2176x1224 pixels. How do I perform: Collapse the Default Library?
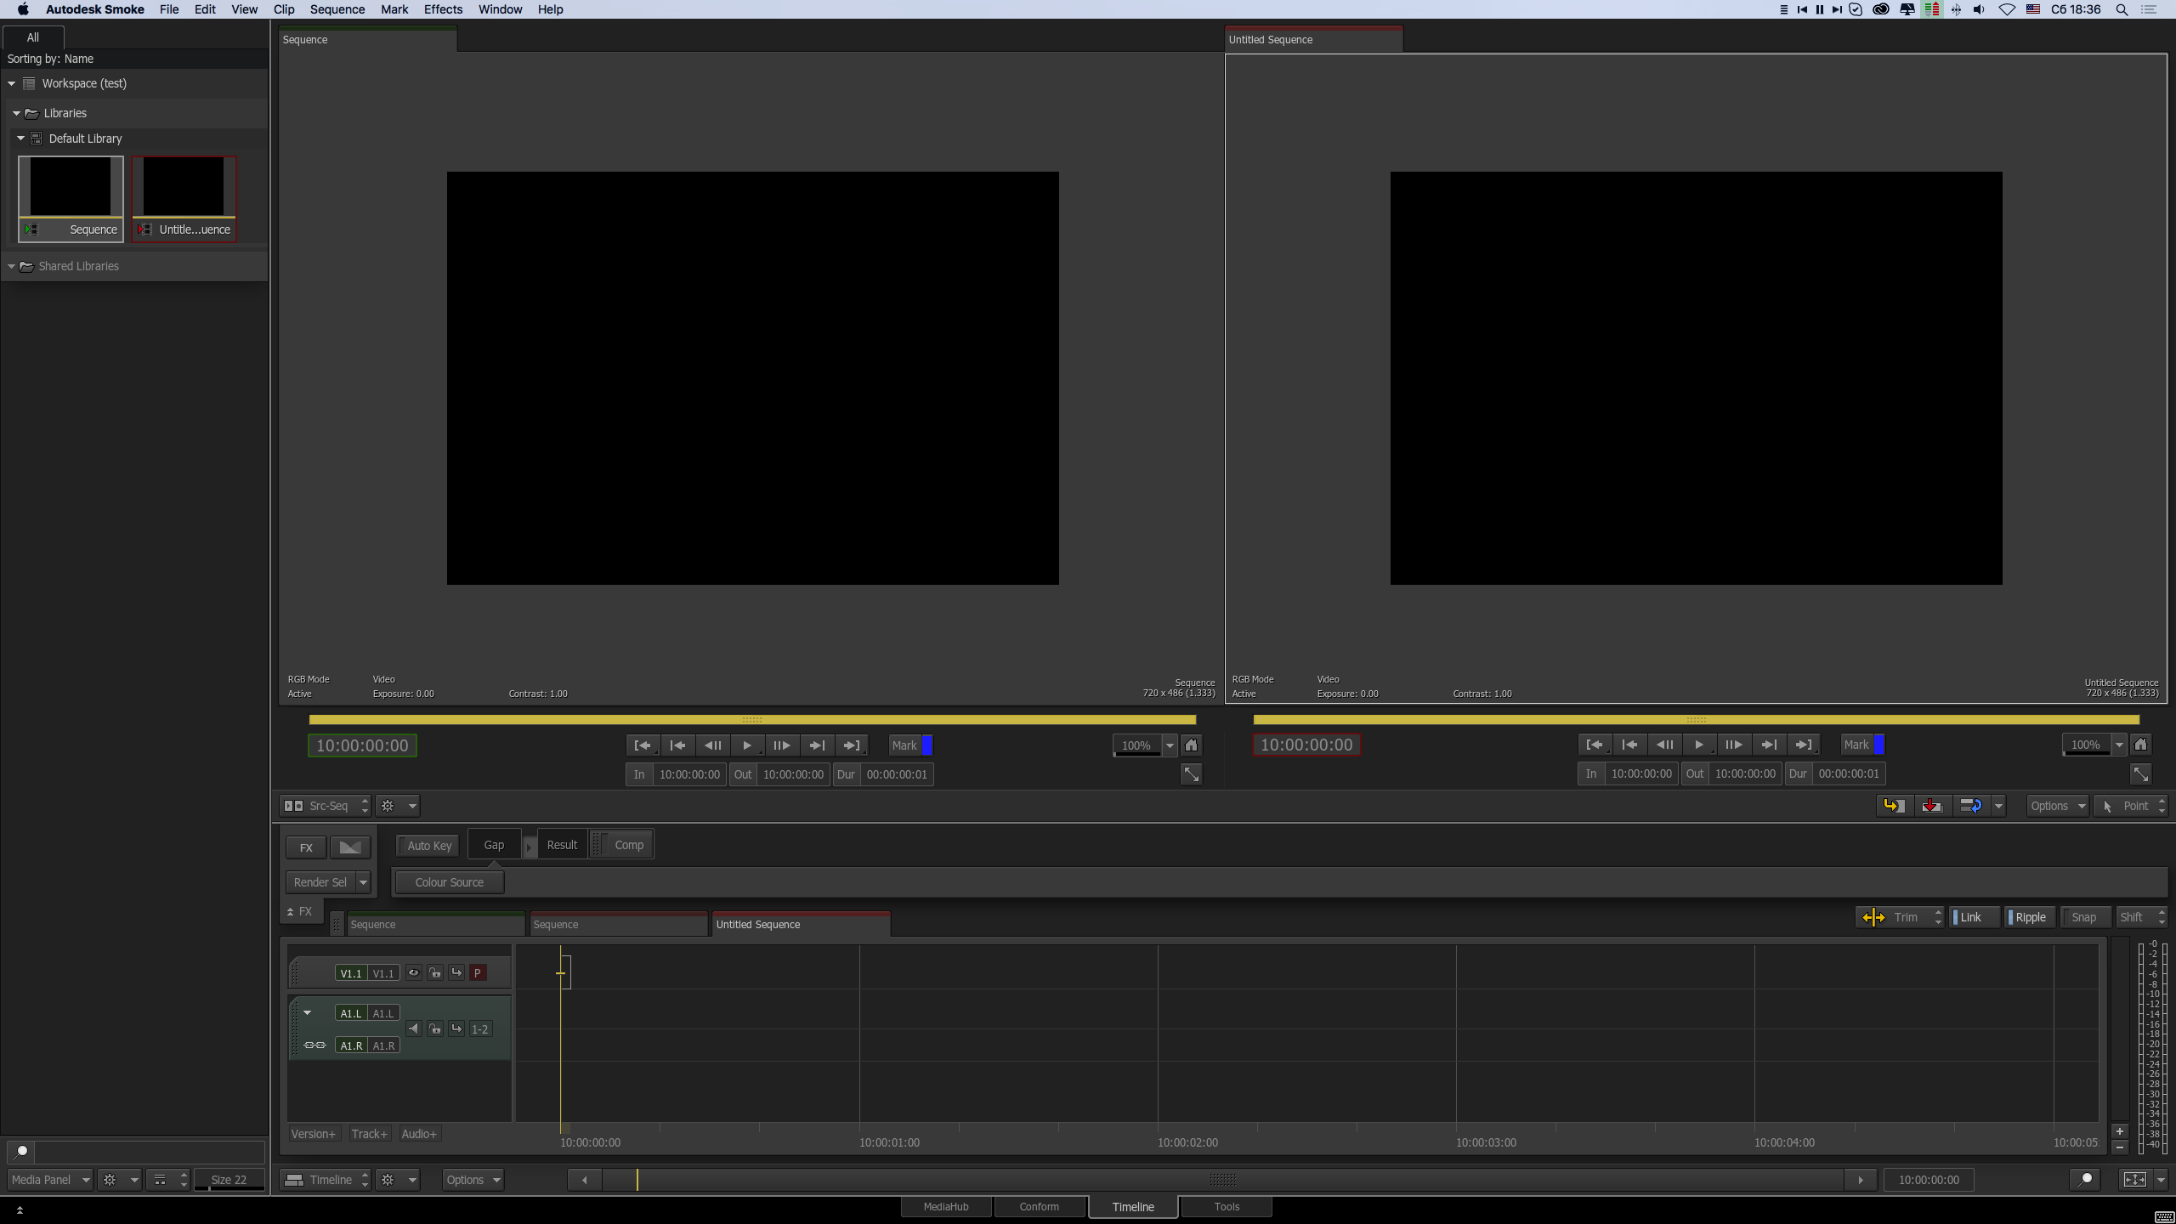click(21, 138)
